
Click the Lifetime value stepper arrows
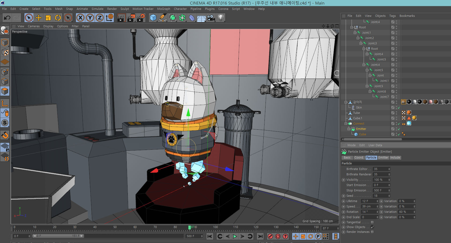click(377, 201)
